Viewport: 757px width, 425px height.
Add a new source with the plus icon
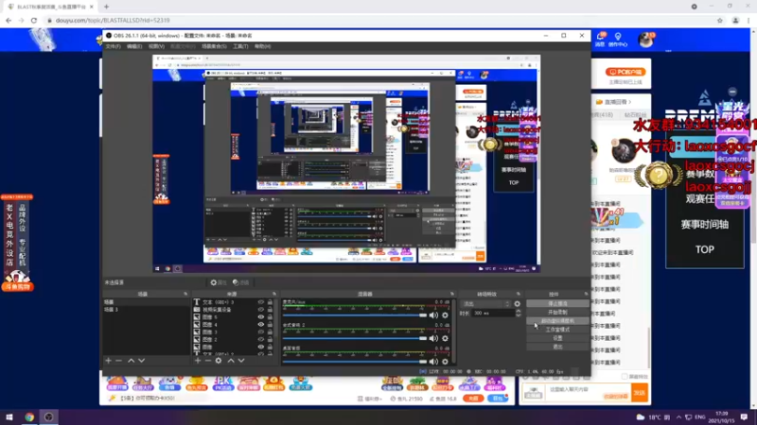[198, 361]
